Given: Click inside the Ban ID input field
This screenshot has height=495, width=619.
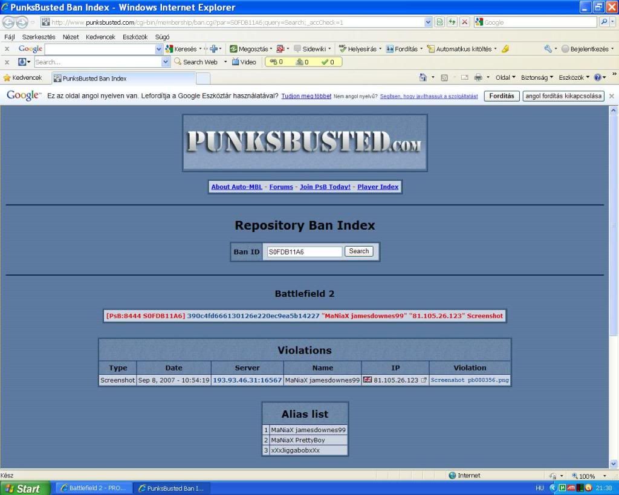Looking at the screenshot, I should [x=303, y=252].
